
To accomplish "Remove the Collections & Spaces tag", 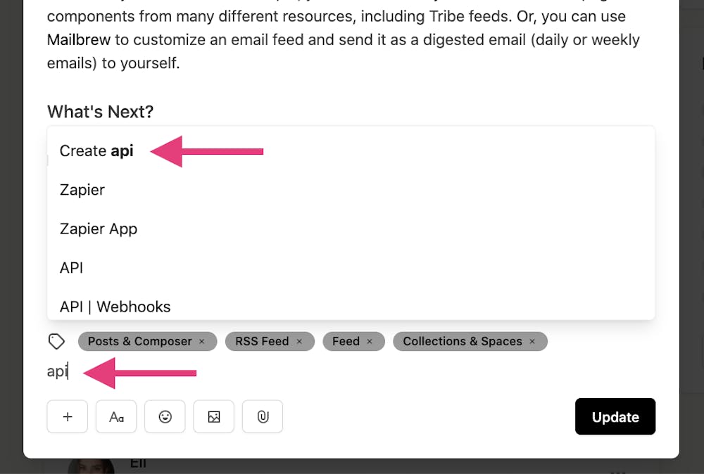I will [532, 342].
